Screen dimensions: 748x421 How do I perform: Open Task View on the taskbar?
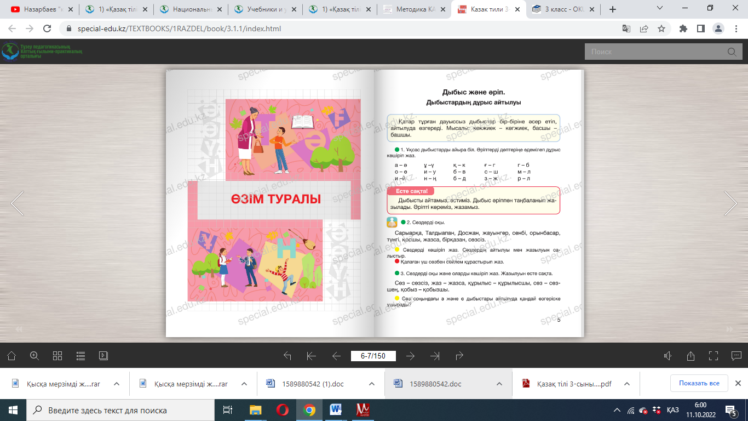point(227,410)
